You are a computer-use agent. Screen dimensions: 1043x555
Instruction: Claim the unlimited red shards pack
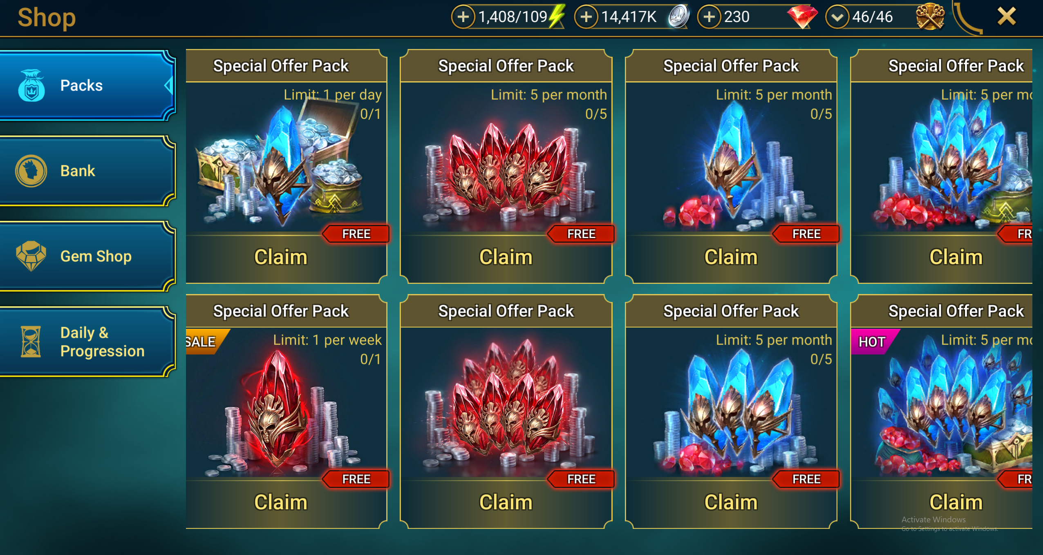point(506,502)
